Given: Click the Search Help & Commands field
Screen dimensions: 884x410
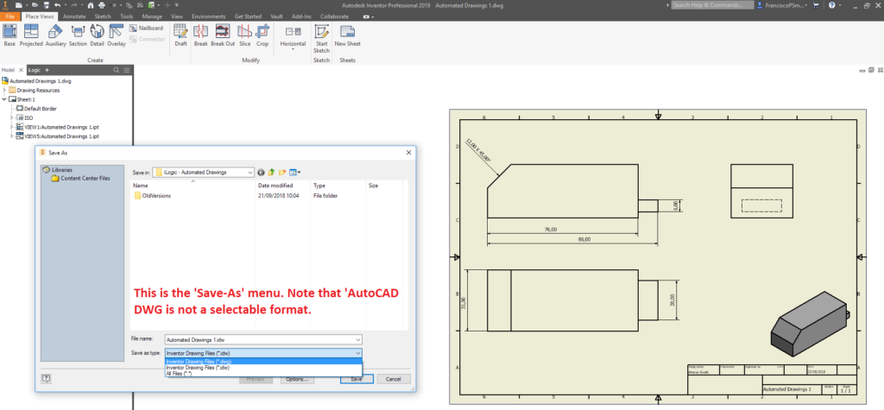Looking at the screenshot, I should [712, 4].
